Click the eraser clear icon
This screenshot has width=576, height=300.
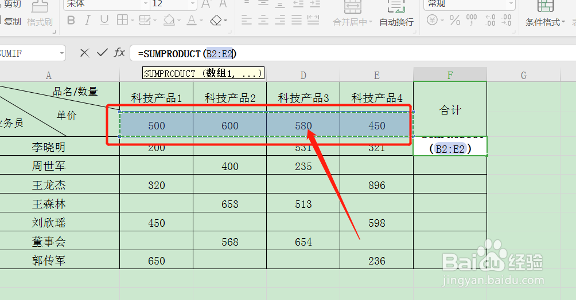click(216, 20)
